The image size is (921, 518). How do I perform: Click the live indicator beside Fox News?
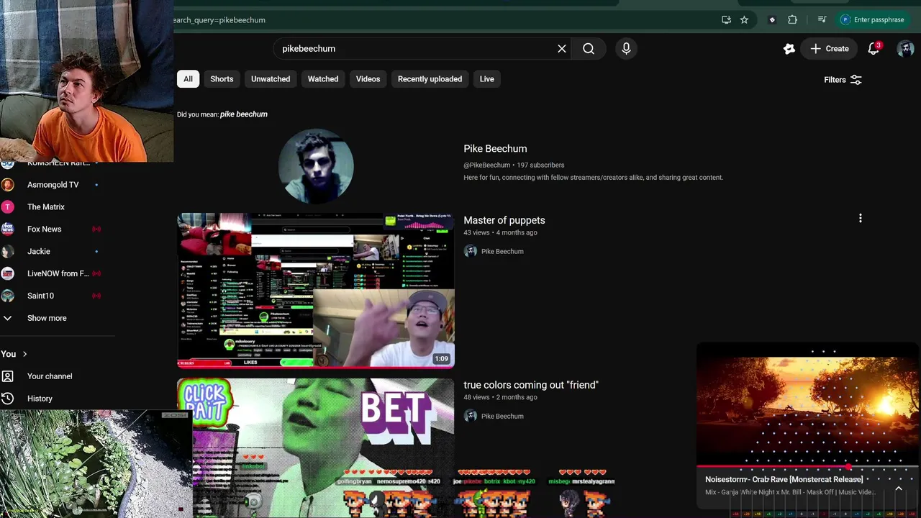[96, 230]
